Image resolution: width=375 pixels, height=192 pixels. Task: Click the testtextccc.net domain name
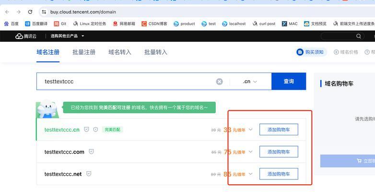[x=63, y=174]
